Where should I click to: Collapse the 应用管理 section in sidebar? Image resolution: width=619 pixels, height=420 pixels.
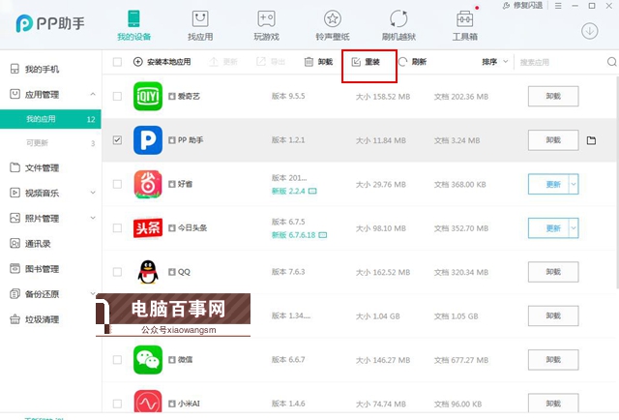[x=93, y=95]
